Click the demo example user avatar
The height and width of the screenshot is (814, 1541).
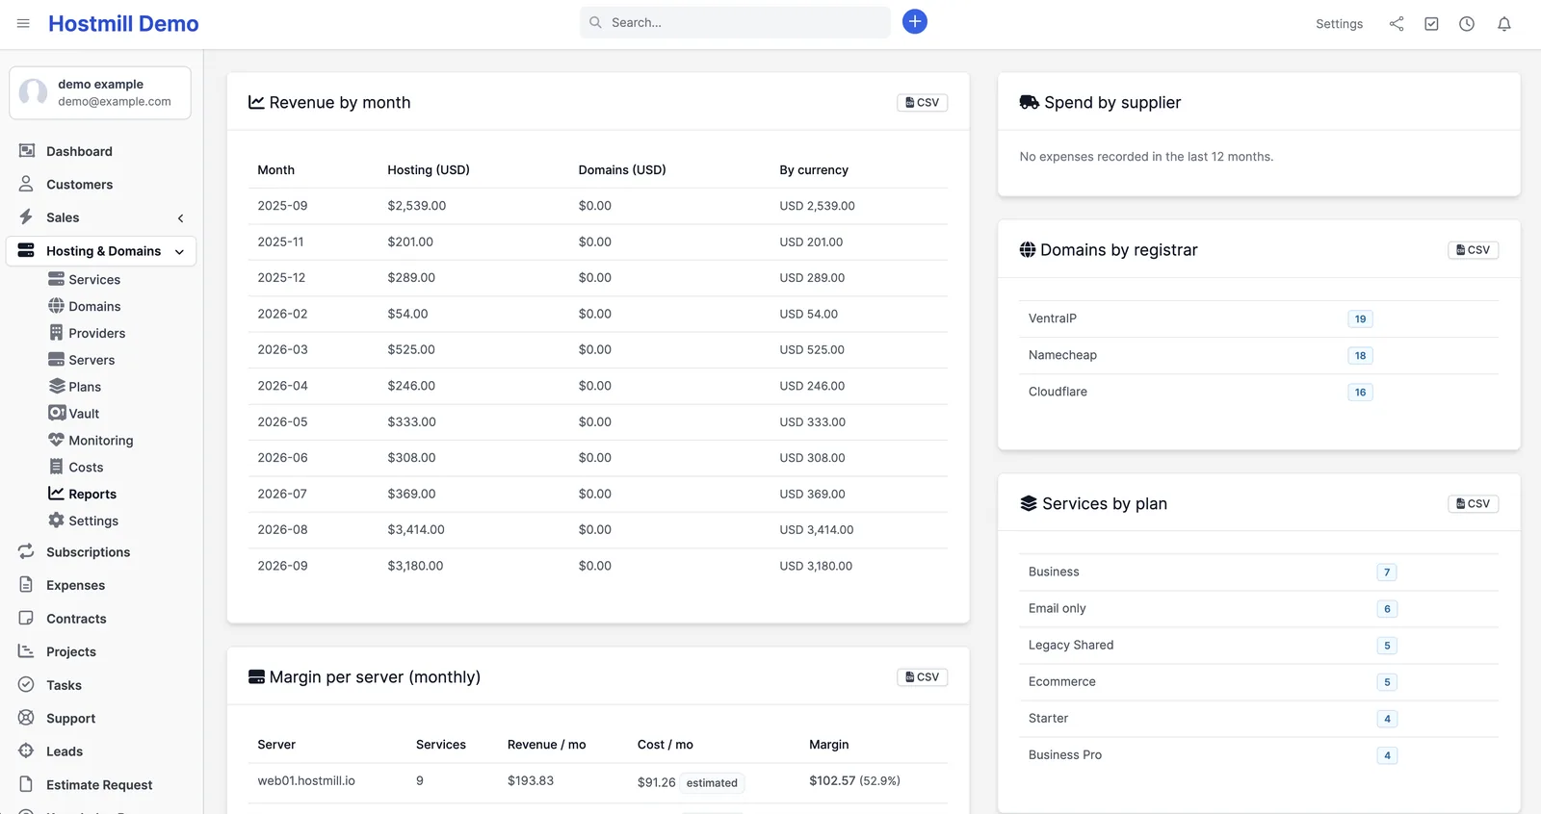(34, 92)
